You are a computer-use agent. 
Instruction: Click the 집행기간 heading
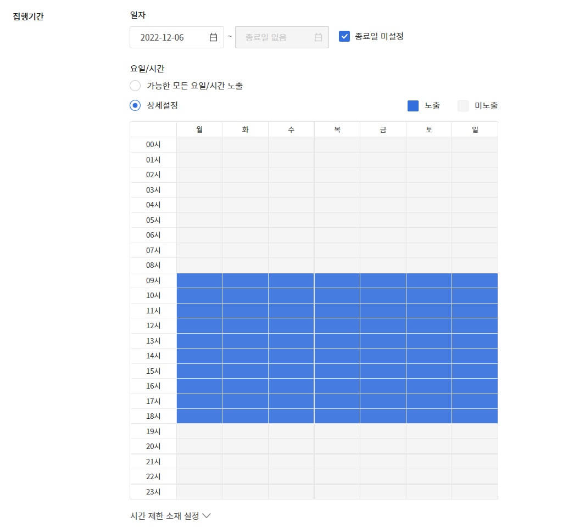click(x=29, y=16)
